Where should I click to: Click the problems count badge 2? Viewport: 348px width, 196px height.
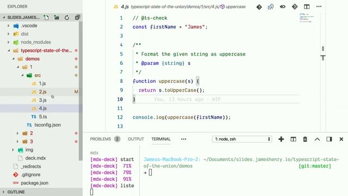(117, 139)
